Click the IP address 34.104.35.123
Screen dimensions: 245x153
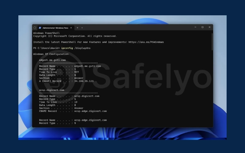click(x=84, y=81)
